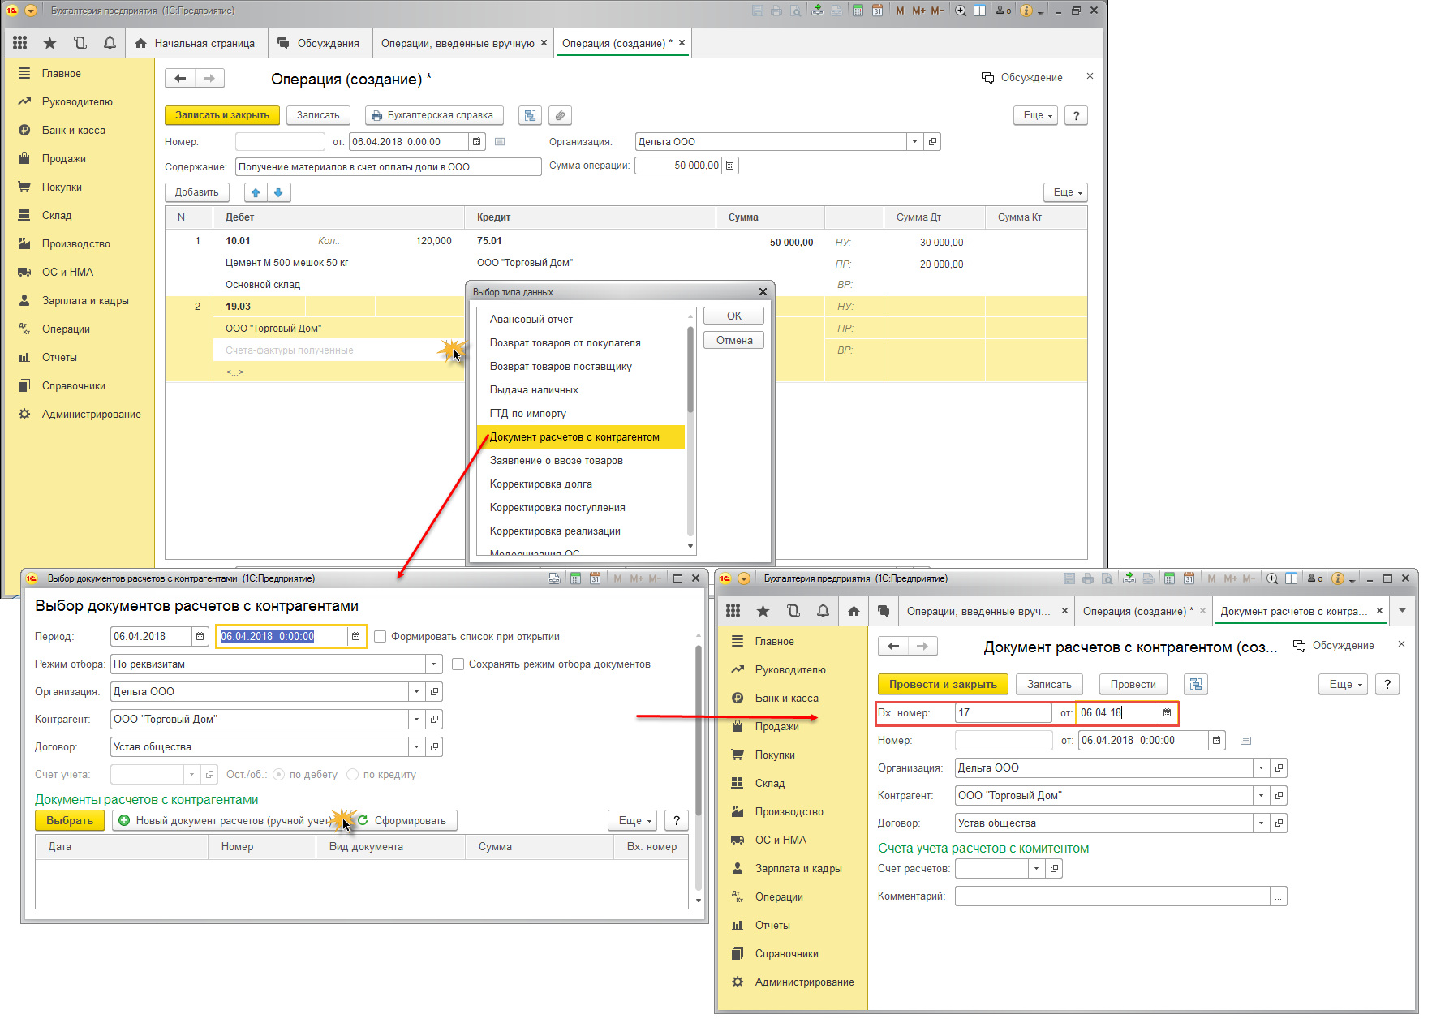Click Содержание field in Операция form
1432x1019 pixels.
tap(388, 166)
